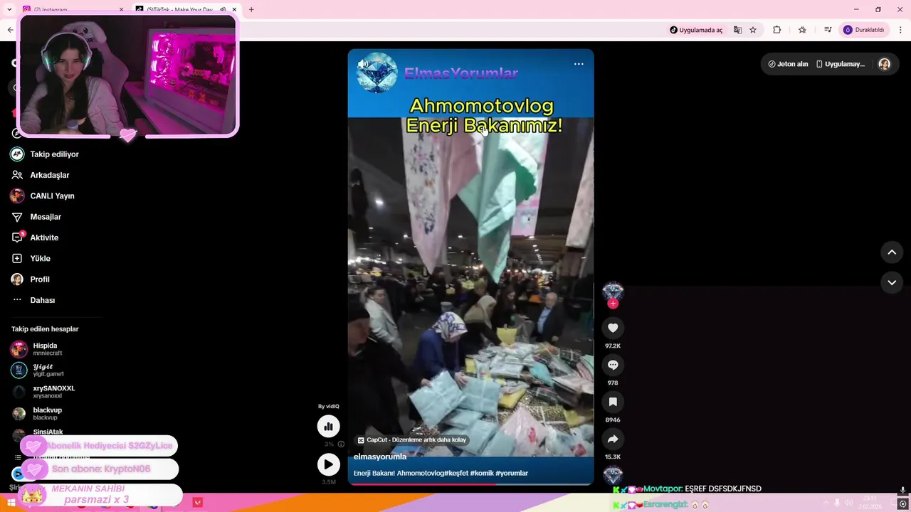Toggle the video's speaker mute icon

(x=363, y=64)
